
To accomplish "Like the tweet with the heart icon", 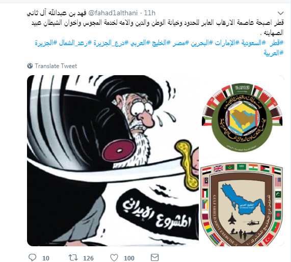I will [114, 257].
